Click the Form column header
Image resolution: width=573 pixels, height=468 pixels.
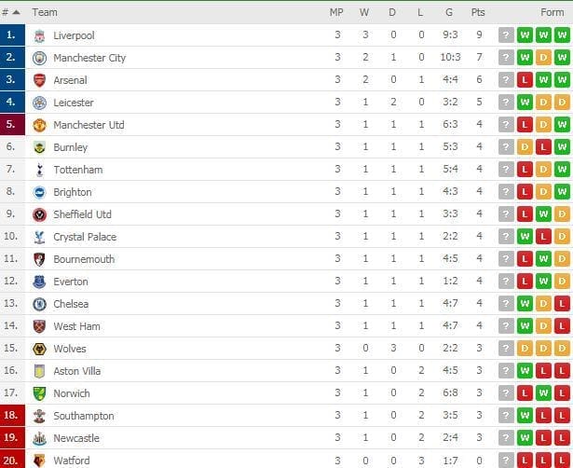coord(553,12)
